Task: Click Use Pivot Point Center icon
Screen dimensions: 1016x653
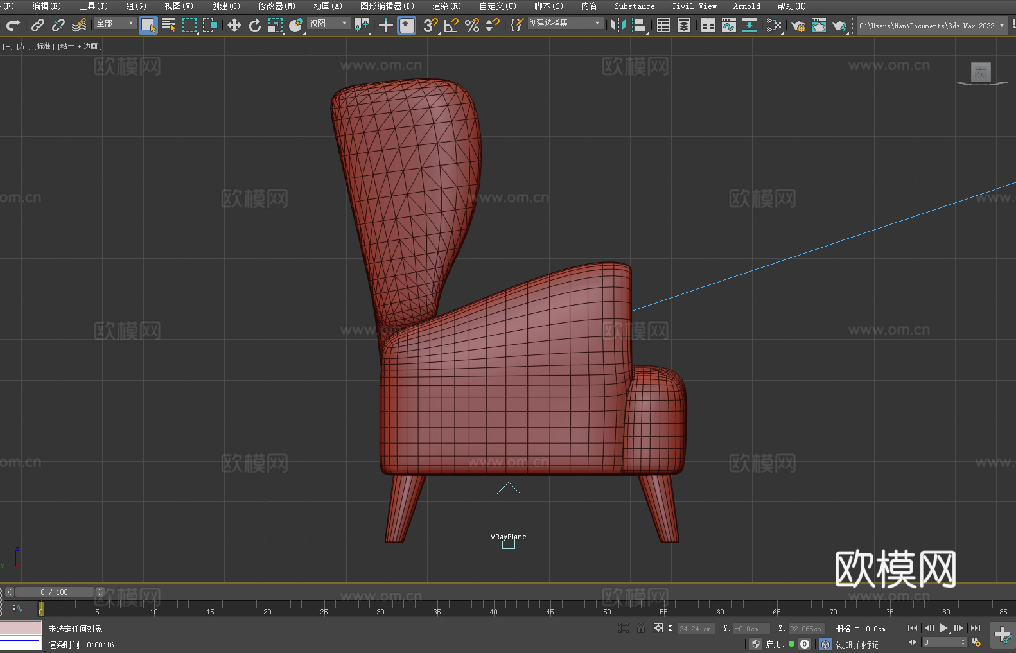Action: [362, 25]
